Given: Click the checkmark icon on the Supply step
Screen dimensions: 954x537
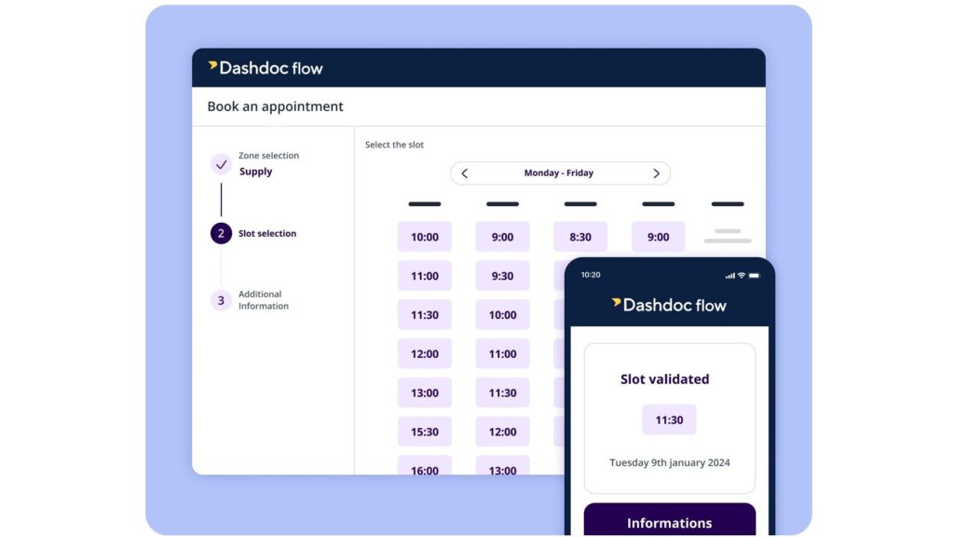Looking at the screenshot, I should 221,163.
